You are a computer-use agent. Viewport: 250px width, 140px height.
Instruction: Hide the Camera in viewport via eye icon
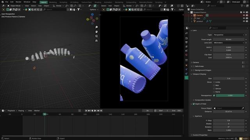click(x=244, y=16)
